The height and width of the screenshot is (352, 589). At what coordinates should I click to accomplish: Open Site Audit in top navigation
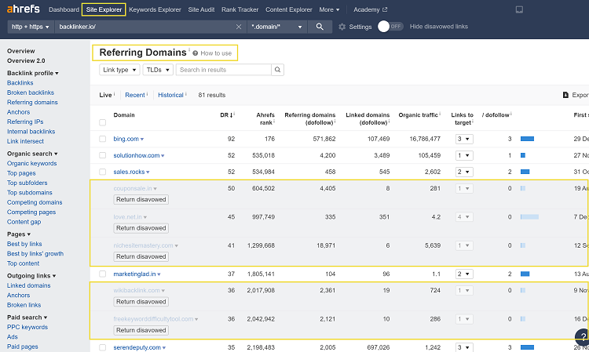201,9
